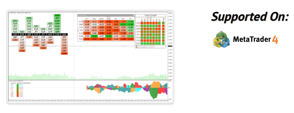Click the black USD cell in the ladder
Image resolution: width=294 pixels, height=113 pixels.
pyautogui.click(x=15, y=35)
